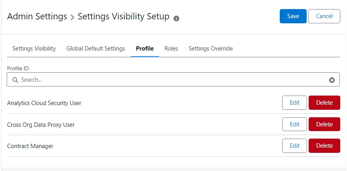Switch to the Settings Visibility tab
The height and width of the screenshot is (171, 347).
(34, 49)
